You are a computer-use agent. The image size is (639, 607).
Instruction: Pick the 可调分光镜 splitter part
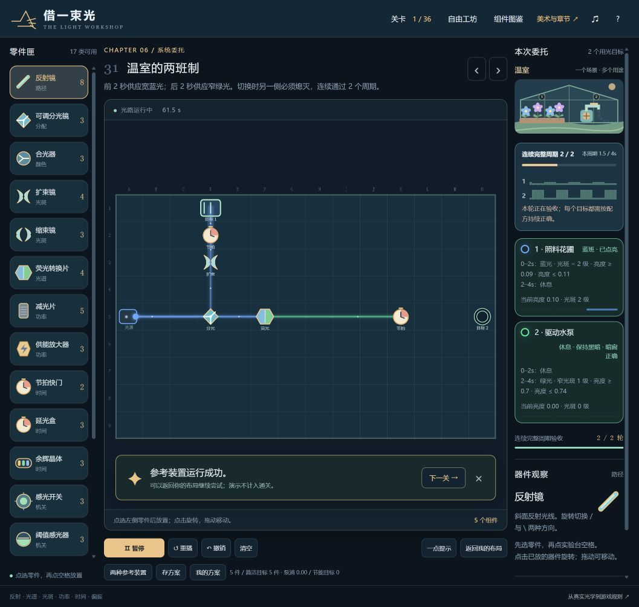pos(49,120)
